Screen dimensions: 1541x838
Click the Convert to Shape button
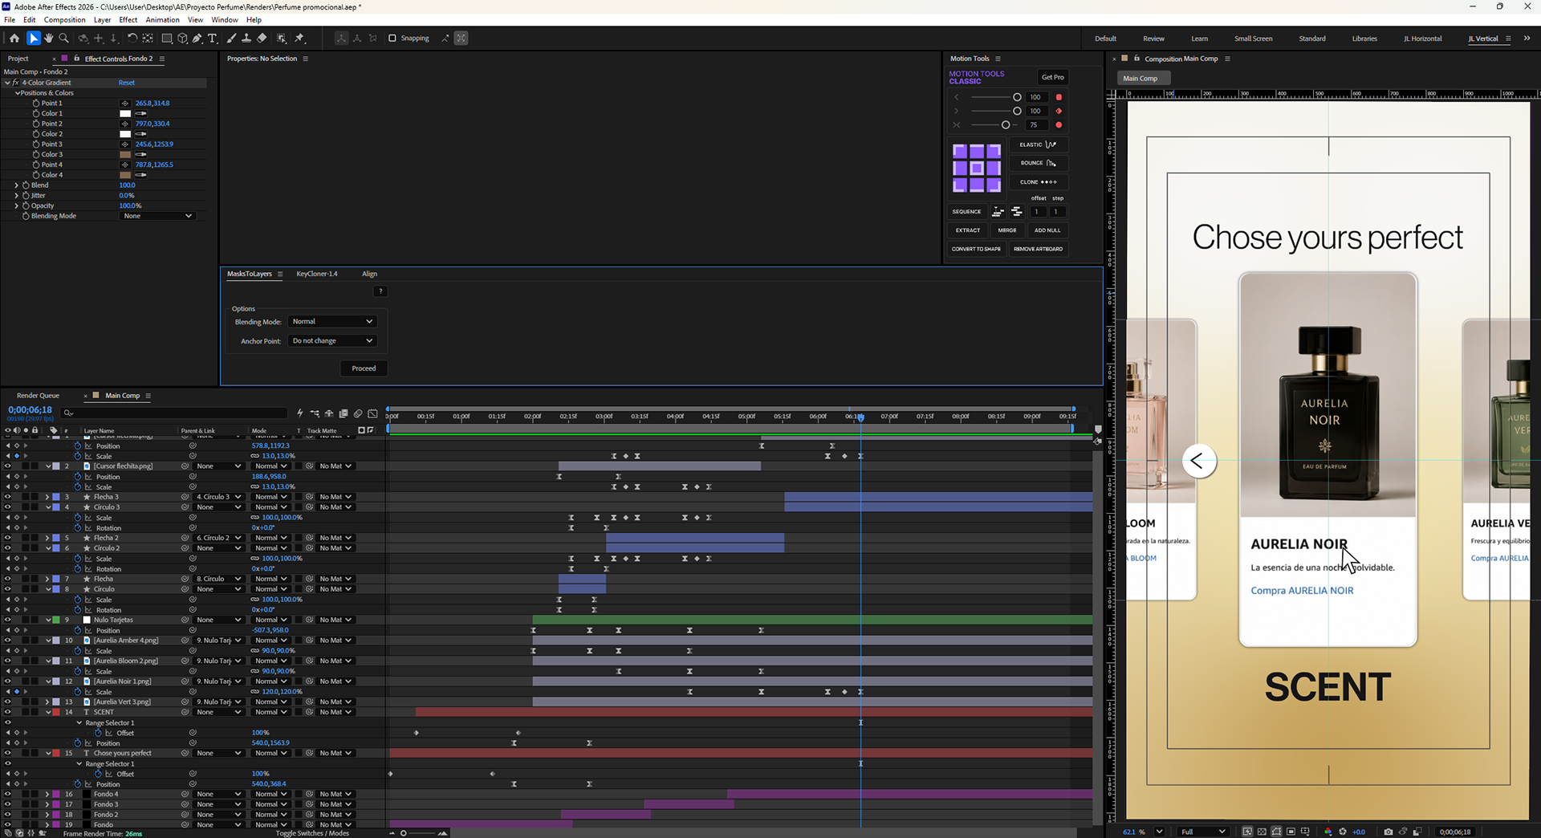(x=976, y=249)
